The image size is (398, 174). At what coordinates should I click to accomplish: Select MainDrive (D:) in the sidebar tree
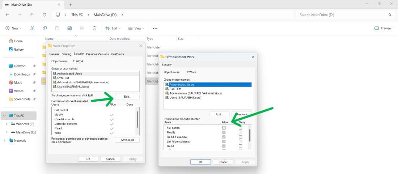(24, 132)
